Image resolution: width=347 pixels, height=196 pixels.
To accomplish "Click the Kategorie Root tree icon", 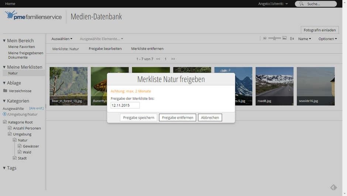I will tap(5, 122).
